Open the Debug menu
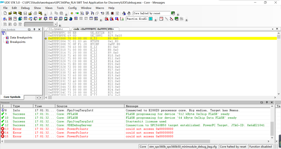The height and width of the screenshot is (149, 281). [25, 8]
